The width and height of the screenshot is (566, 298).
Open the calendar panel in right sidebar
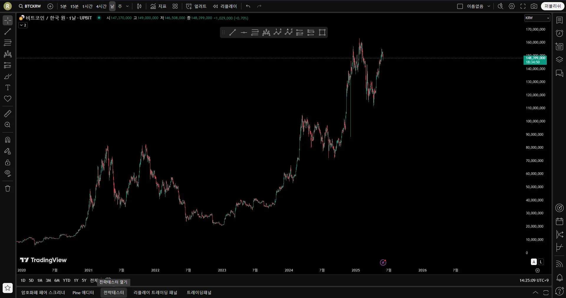point(559,221)
